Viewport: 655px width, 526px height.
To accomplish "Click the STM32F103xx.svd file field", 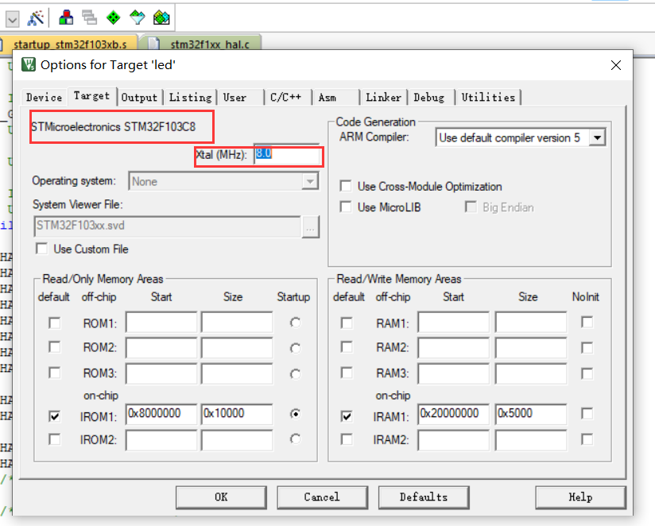I will pyautogui.click(x=167, y=226).
